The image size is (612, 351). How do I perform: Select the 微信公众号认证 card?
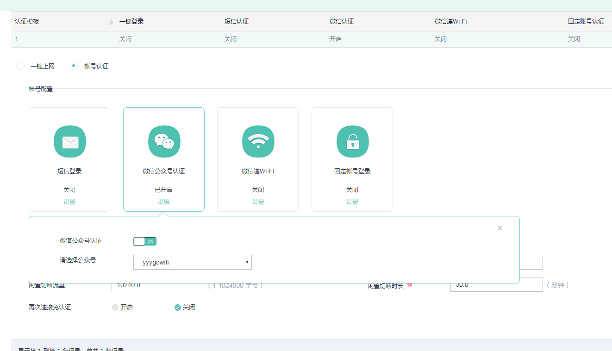[x=163, y=160]
